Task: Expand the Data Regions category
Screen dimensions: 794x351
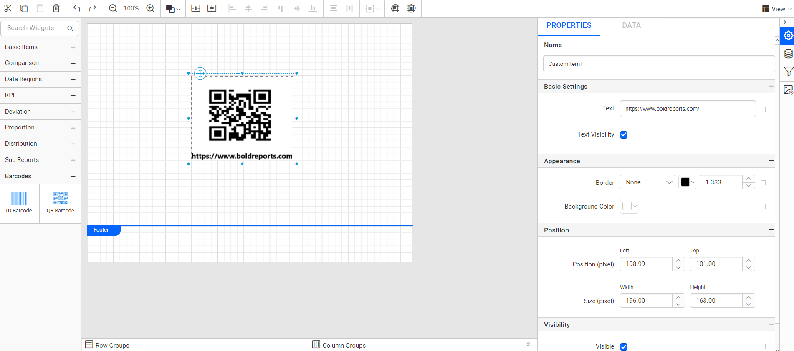Action: coord(40,79)
